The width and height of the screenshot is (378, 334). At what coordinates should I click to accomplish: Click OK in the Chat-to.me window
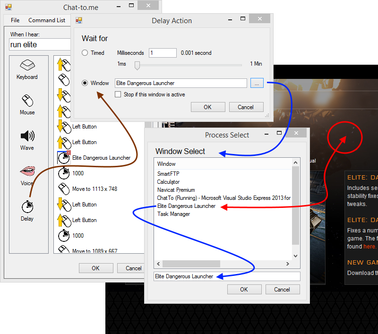point(96,268)
